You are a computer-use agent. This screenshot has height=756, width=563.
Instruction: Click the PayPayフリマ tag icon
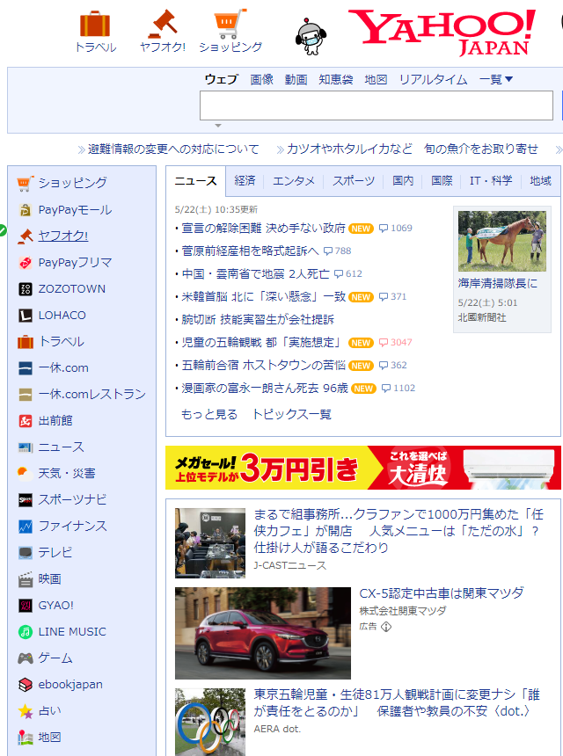(x=26, y=262)
